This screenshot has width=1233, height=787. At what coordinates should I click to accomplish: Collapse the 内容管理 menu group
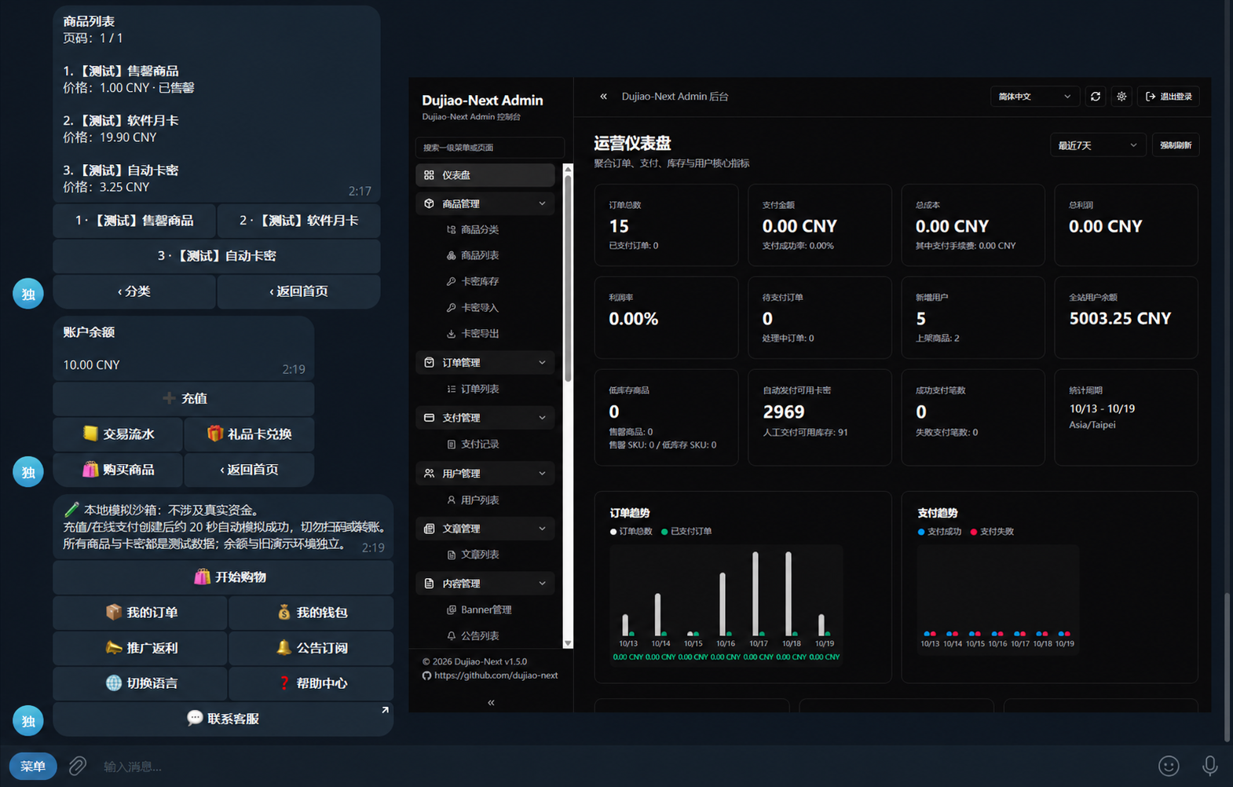coord(485,584)
